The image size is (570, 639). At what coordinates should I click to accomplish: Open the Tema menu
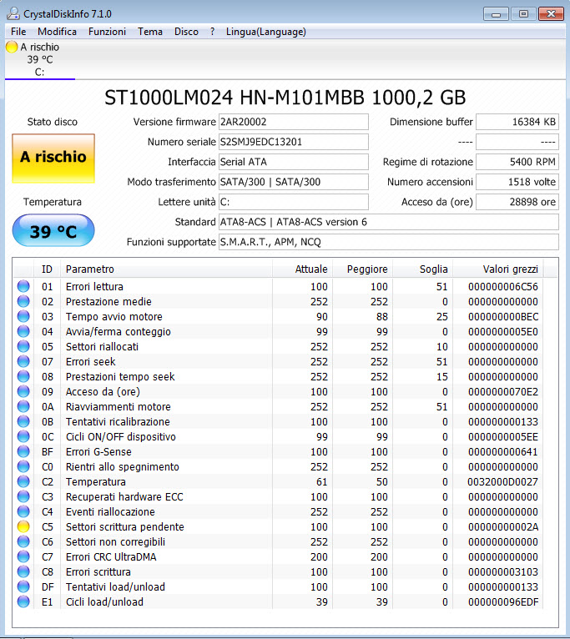click(x=150, y=32)
